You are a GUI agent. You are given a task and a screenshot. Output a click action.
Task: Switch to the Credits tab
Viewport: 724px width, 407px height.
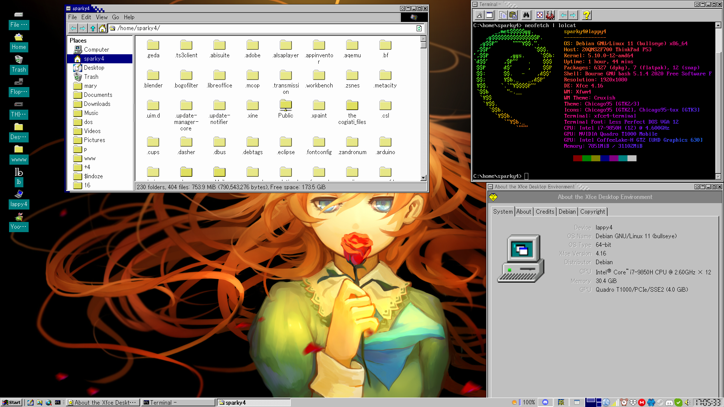click(x=545, y=212)
